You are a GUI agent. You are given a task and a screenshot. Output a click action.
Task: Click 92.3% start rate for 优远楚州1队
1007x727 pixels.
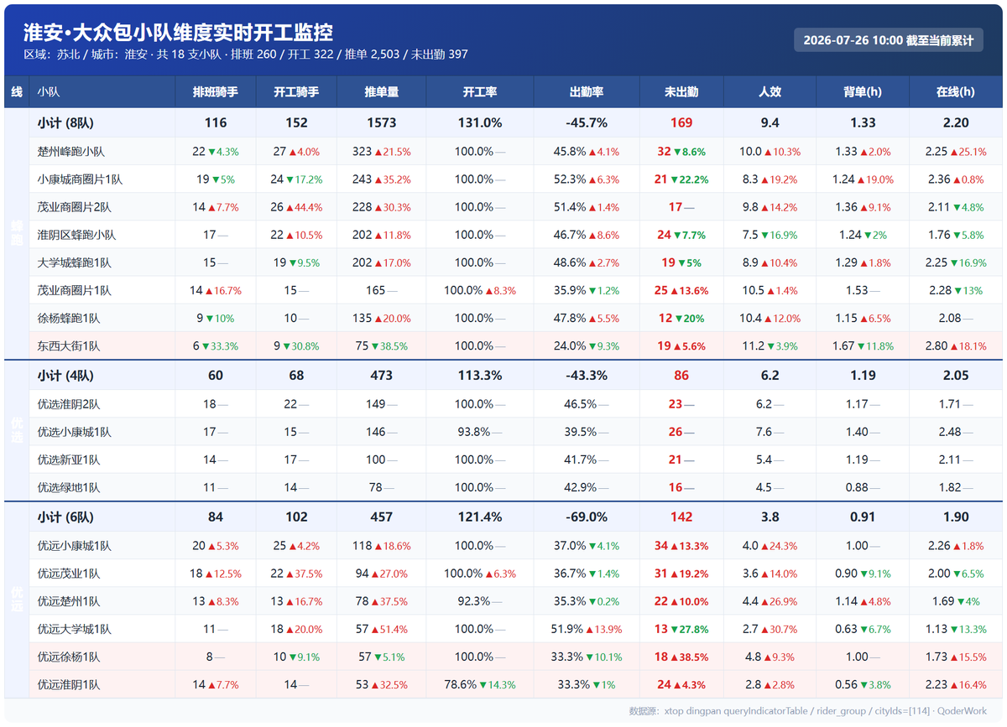(480, 601)
